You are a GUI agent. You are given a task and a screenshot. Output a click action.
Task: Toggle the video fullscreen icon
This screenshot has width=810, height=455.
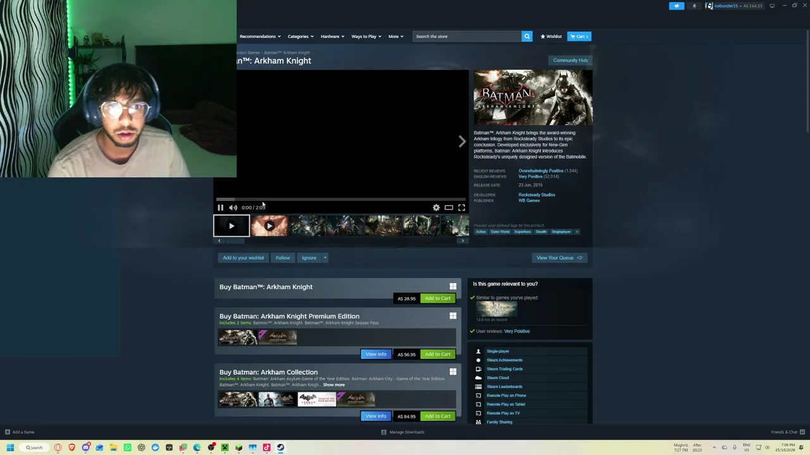[x=461, y=207]
